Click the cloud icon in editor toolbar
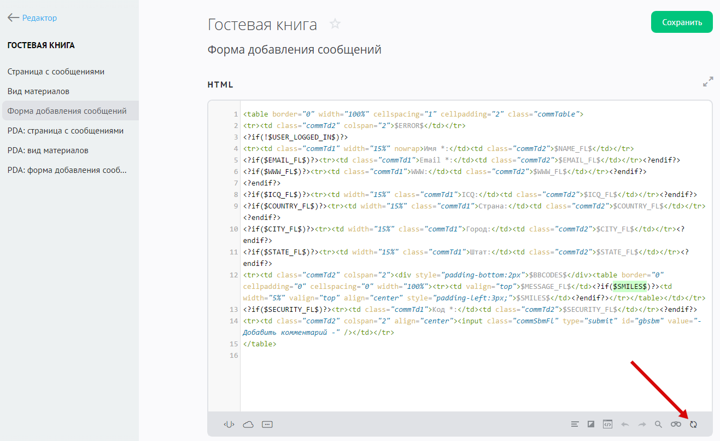 (248, 424)
